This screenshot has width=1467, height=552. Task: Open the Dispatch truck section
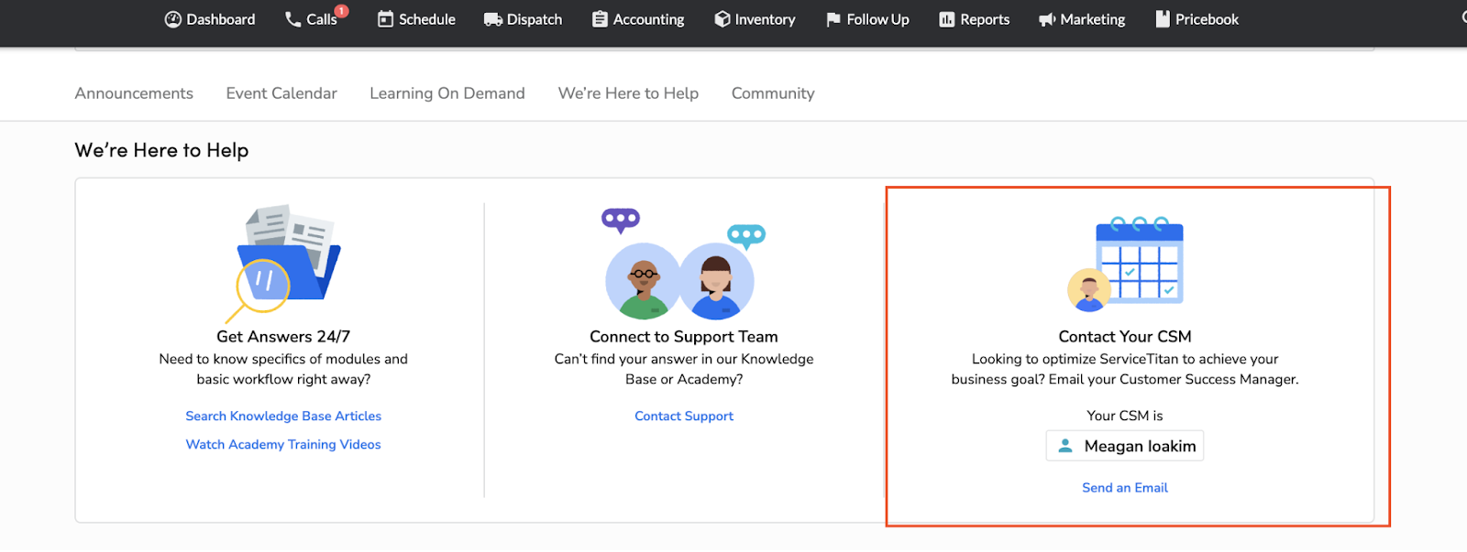pyautogui.click(x=523, y=19)
